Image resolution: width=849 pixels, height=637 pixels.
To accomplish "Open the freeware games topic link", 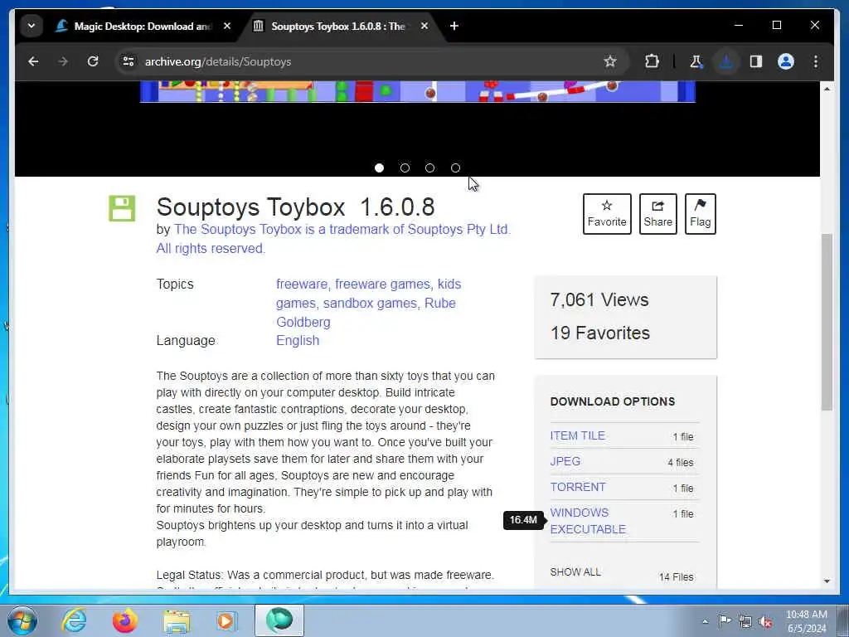I will click(x=382, y=284).
